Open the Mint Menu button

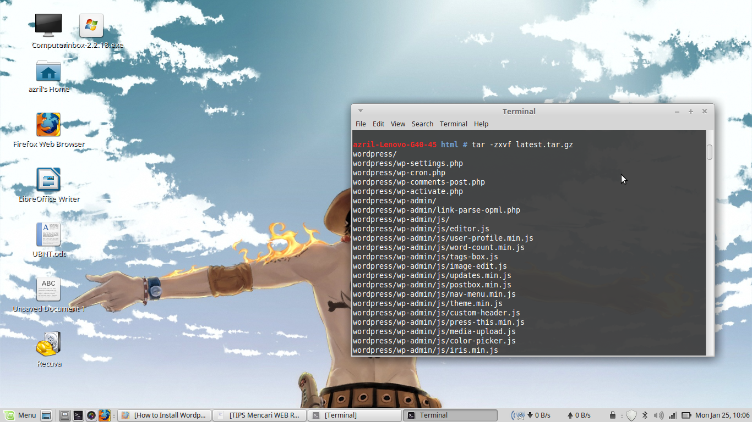coord(20,415)
